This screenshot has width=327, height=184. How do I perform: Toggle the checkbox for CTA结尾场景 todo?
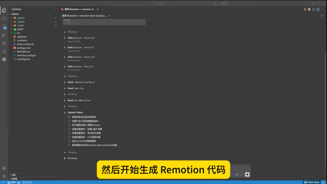69,137
